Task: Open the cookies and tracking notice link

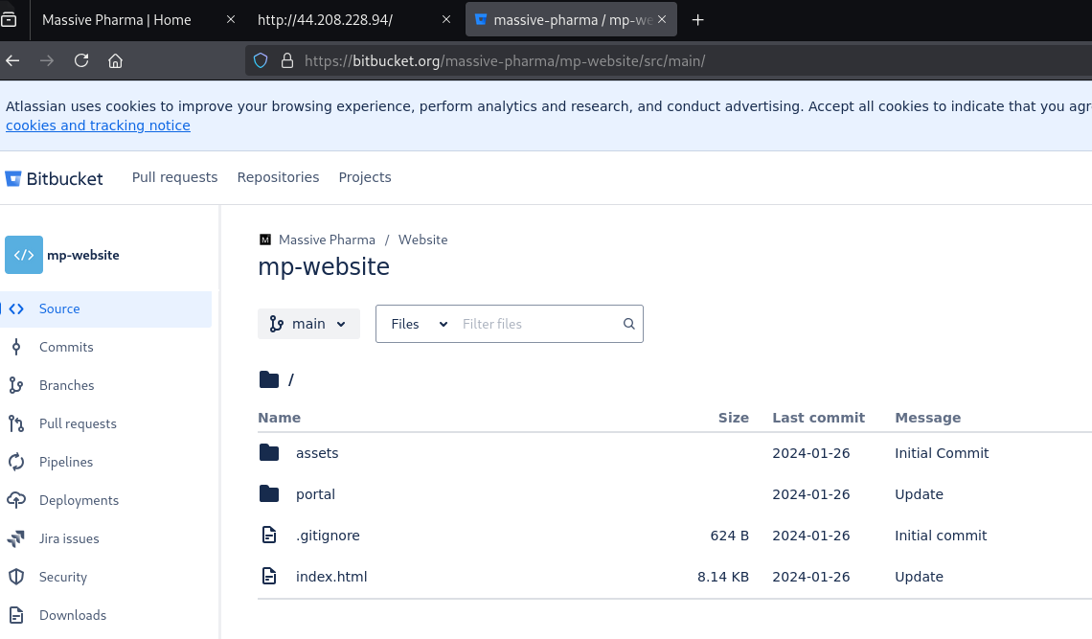Action: pyautogui.click(x=99, y=126)
